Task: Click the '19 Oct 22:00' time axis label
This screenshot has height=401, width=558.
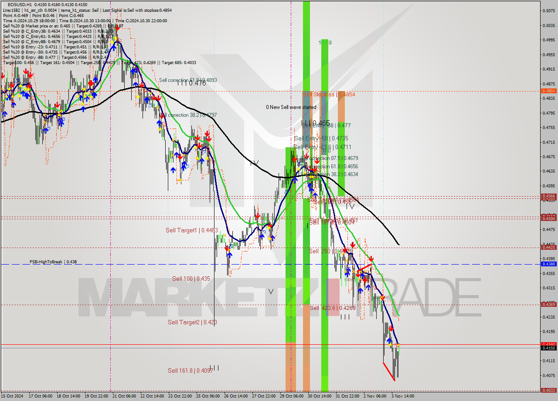Action: point(97,396)
